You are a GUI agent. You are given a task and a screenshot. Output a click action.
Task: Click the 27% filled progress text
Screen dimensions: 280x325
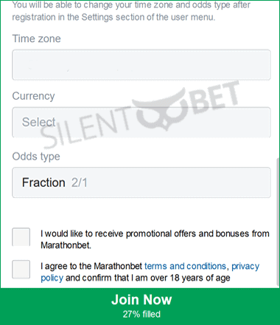point(141,314)
